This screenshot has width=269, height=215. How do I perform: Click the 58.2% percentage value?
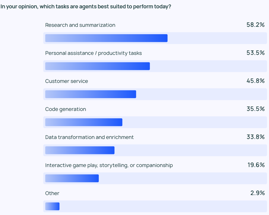pos(256,25)
